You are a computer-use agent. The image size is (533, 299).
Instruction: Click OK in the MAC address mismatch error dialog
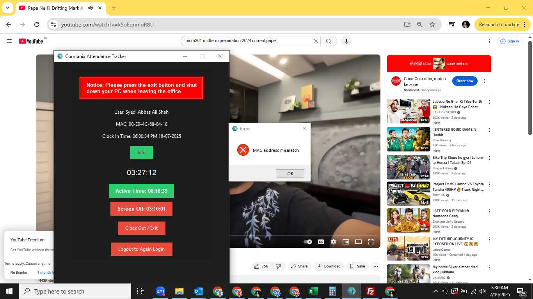(x=290, y=174)
